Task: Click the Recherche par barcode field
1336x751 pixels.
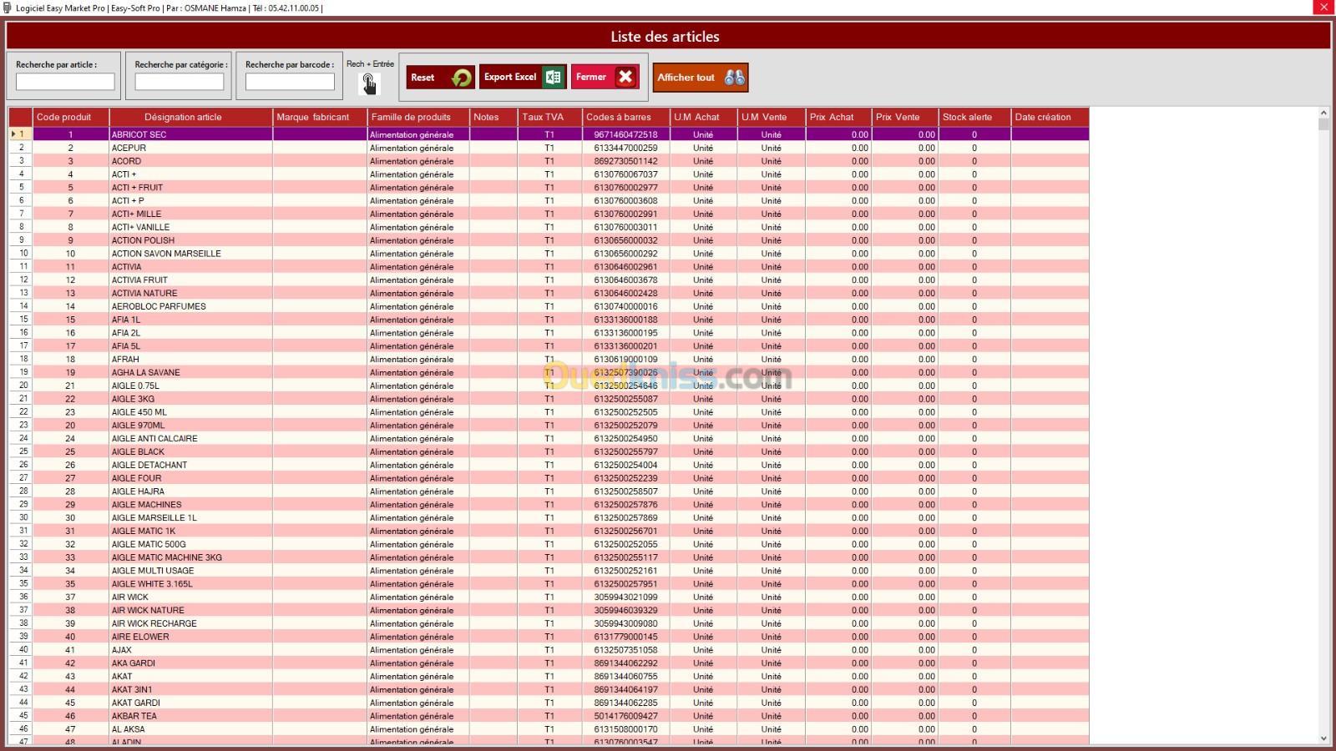Action: click(290, 82)
